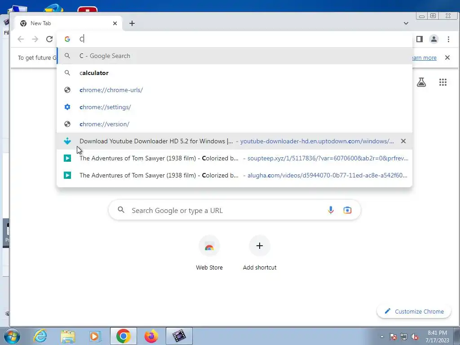This screenshot has height=345, width=460.
Task: Select chrome://version/ suggestion
Action: click(x=234, y=124)
